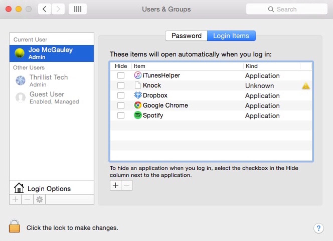The width and height of the screenshot is (333, 241).
Task: Click the Search field
Action: tap(286, 9)
